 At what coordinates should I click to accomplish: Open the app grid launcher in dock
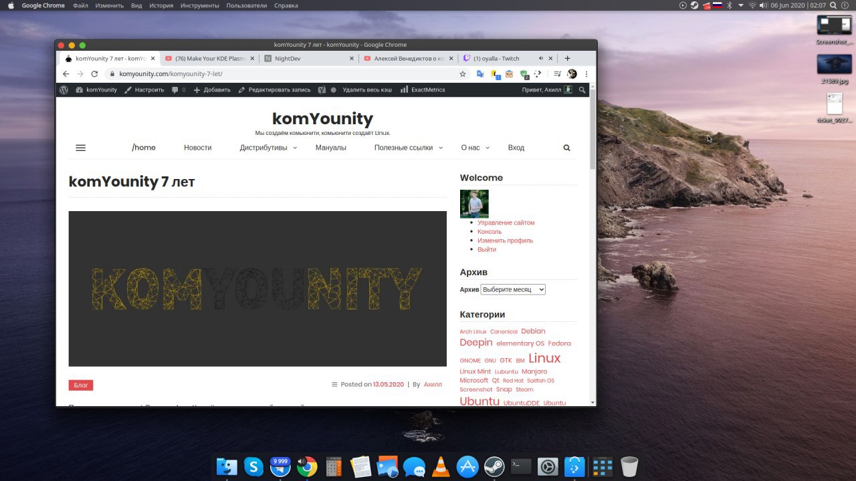[x=603, y=466]
